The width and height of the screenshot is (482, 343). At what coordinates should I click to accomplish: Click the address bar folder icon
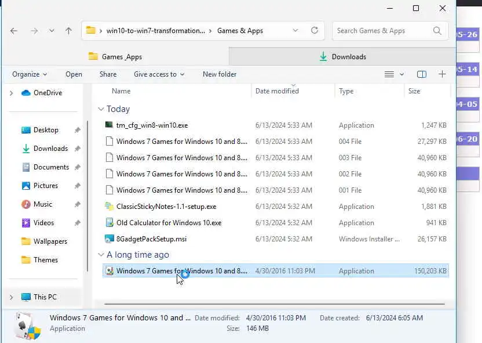coord(91,30)
